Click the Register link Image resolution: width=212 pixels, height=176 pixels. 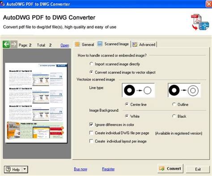pos(108,169)
